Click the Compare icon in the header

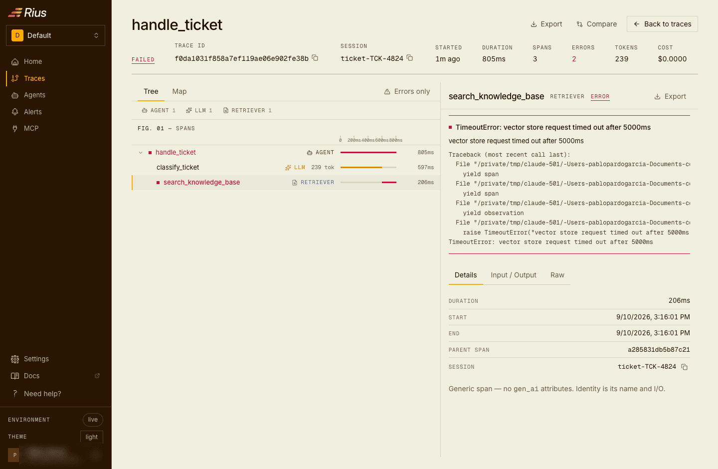coord(579,24)
